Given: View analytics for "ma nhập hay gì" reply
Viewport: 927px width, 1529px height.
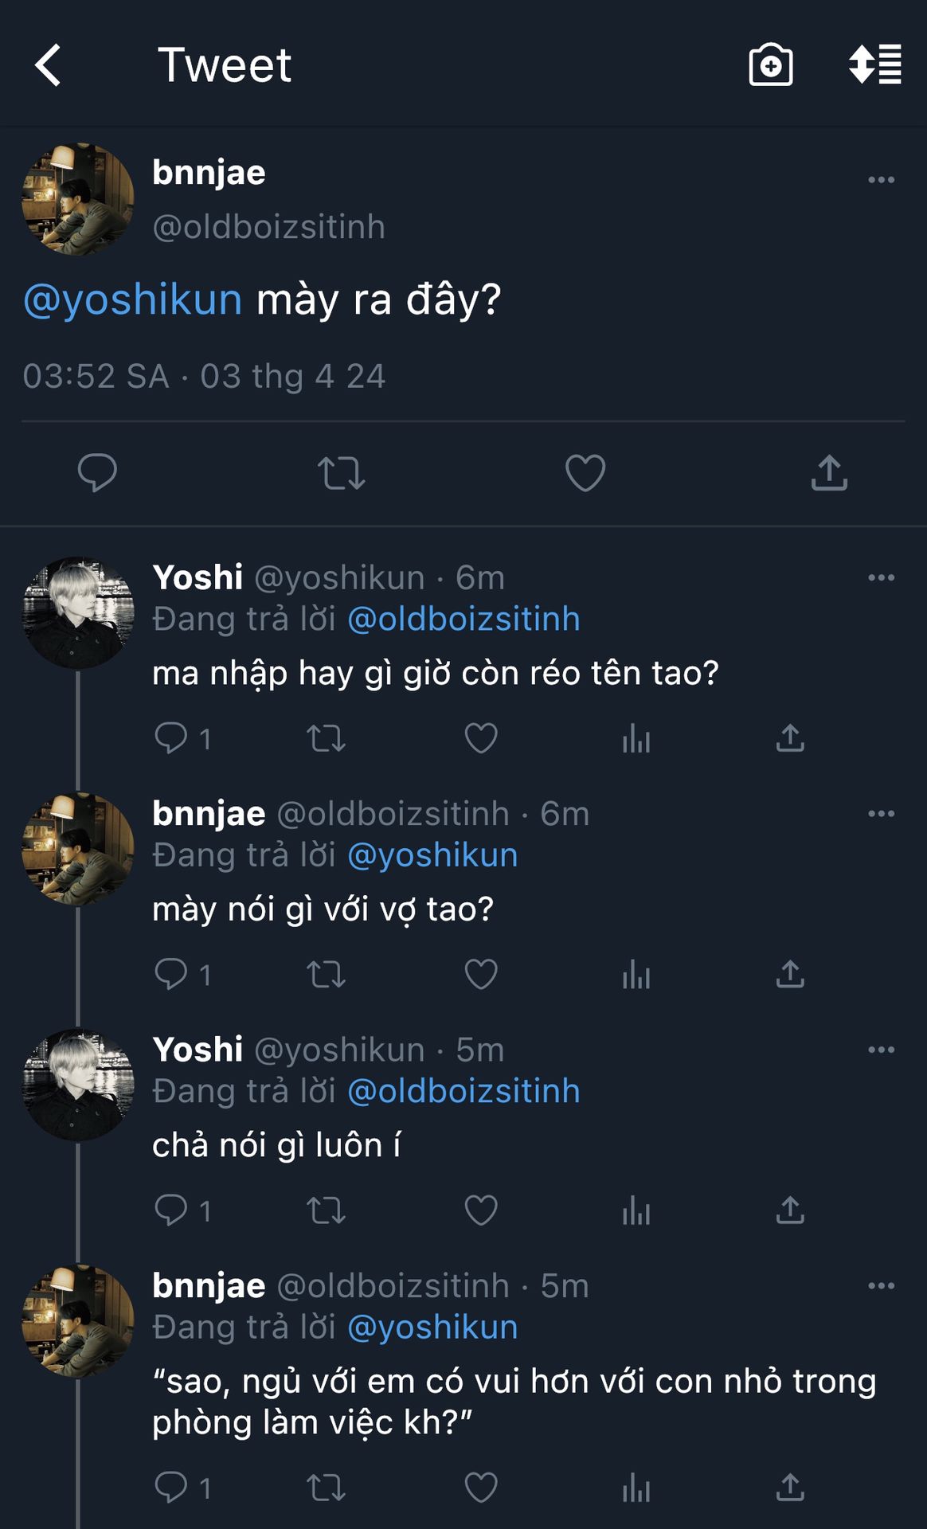Looking at the screenshot, I should [636, 738].
